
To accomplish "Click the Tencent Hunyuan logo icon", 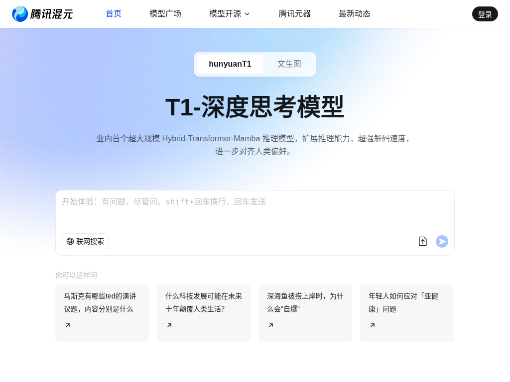I will [x=20, y=14].
